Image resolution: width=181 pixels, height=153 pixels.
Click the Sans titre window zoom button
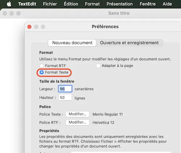click(x=18, y=13)
